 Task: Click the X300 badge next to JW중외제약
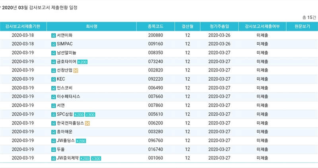click(96, 159)
